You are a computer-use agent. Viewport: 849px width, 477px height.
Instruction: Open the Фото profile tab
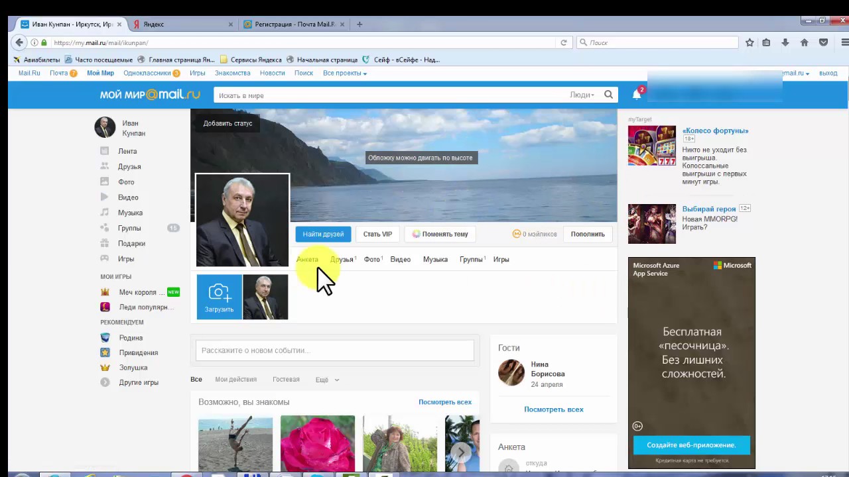[373, 259]
